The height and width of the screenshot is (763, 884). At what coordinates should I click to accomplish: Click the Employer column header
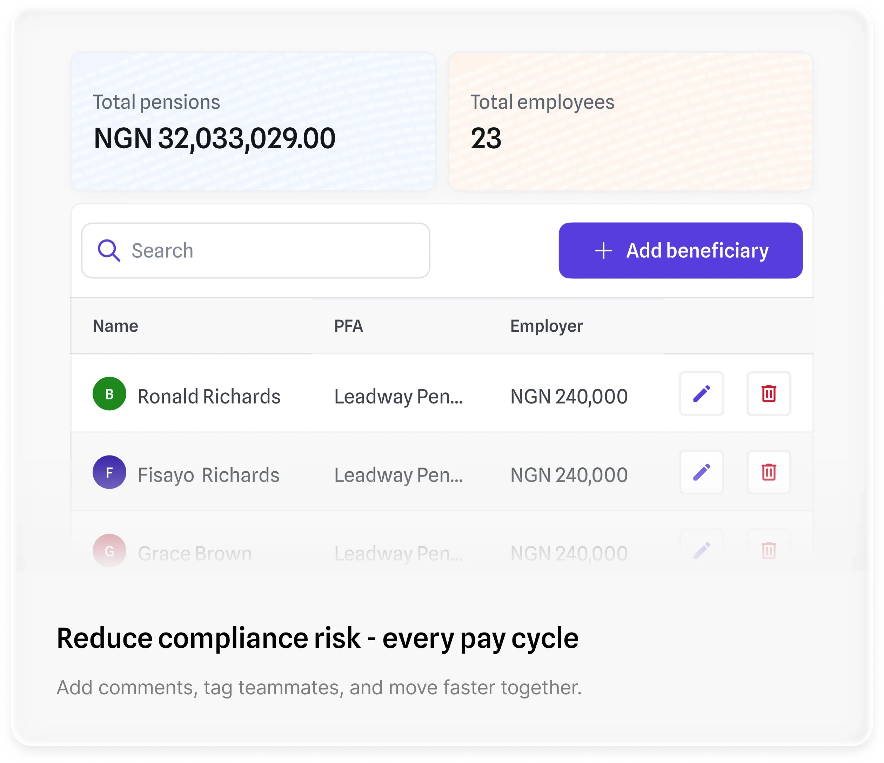tap(546, 326)
